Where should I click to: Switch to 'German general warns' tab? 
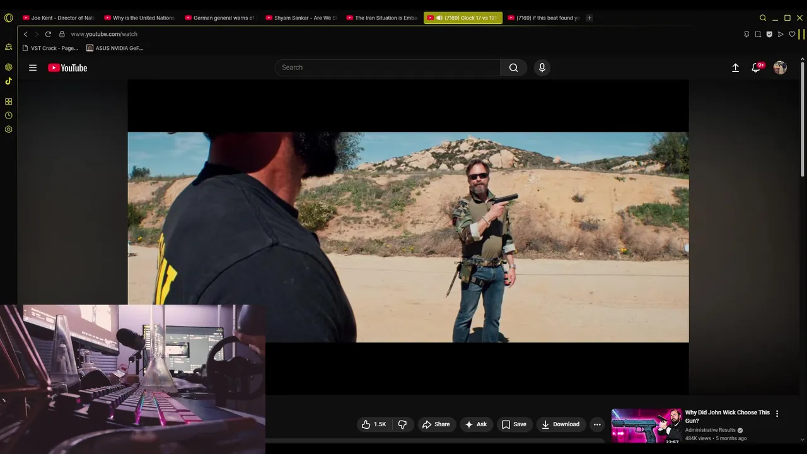(x=219, y=18)
